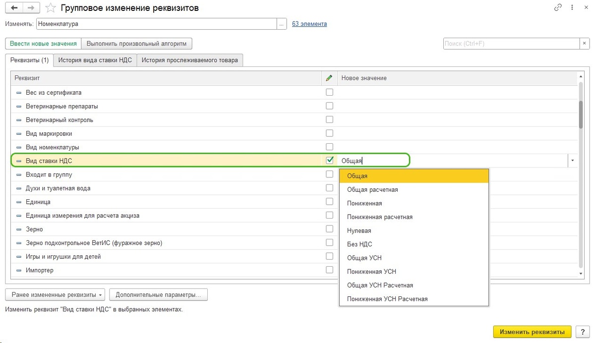Uncheck the Вид ставки НДС checkbox
595x343 pixels.
pos(329,161)
